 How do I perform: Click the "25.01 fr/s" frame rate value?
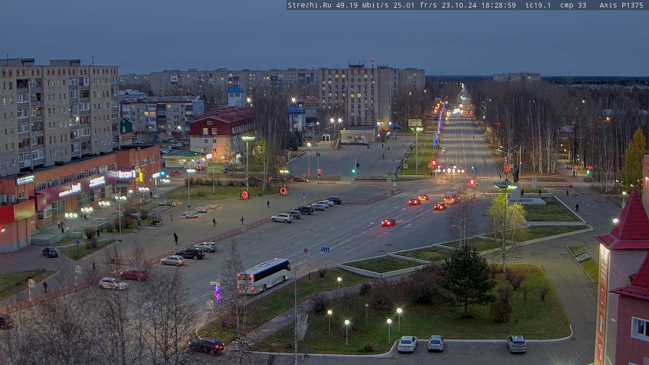[x=415, y=5]
